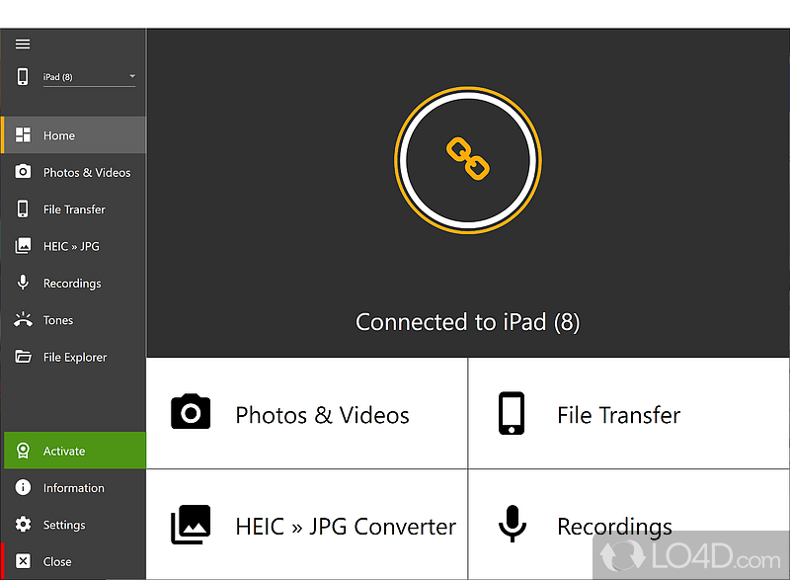Click the File Explorer folder icon
Image resolution: width=790 pixels, height=580 pixels.
pyautogui.click(x=23, y=357)
